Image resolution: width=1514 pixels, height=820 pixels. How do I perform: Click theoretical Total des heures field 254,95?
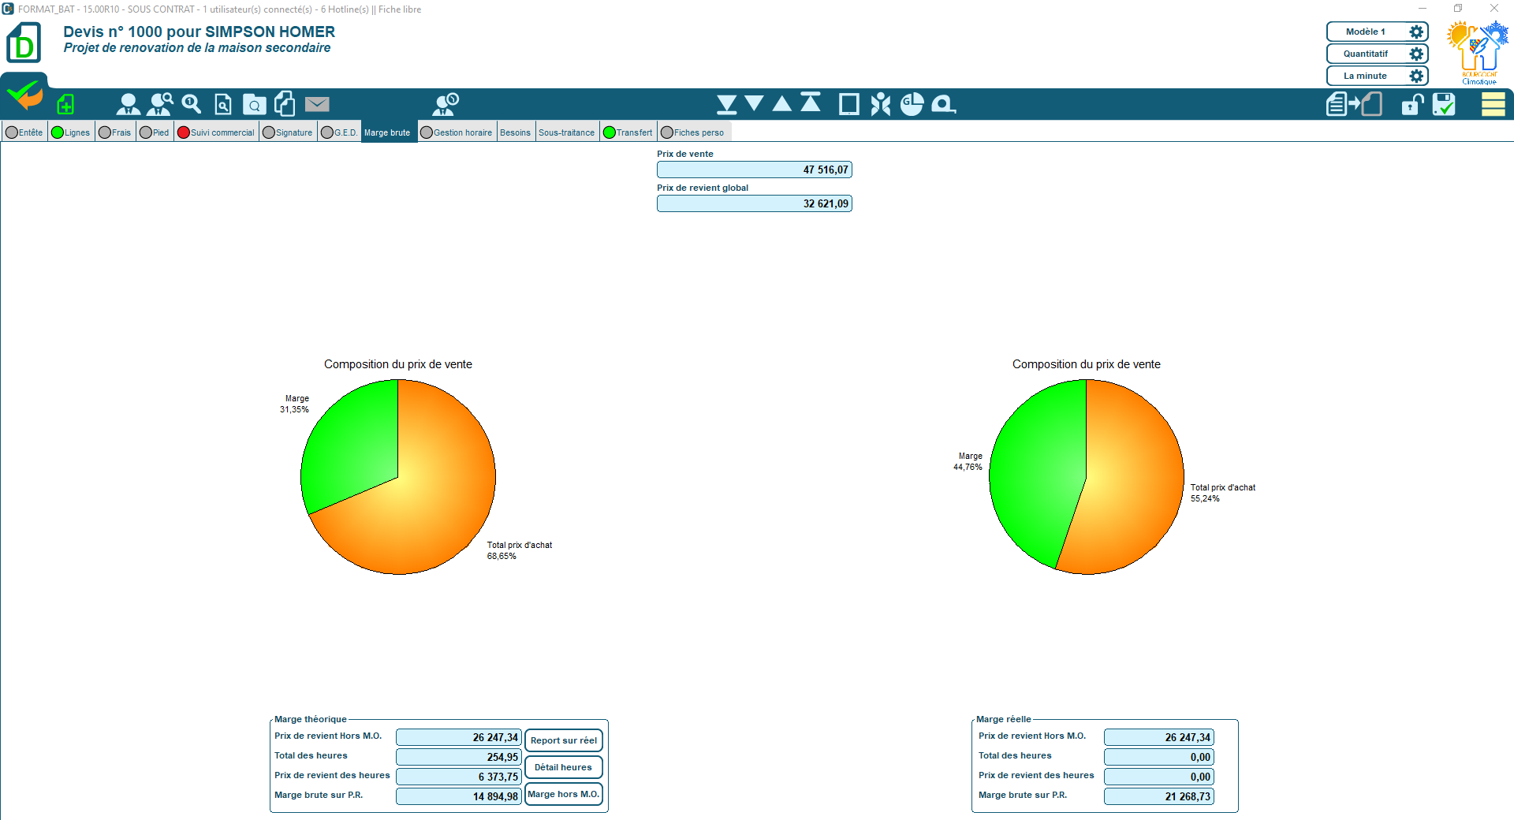(459, 757)
